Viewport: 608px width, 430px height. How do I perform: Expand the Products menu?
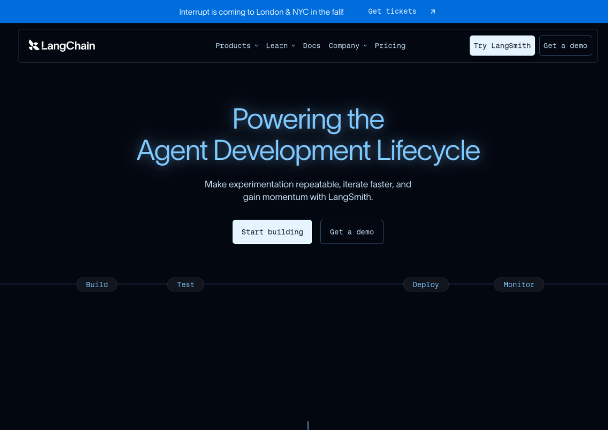[x=237, y=46]
